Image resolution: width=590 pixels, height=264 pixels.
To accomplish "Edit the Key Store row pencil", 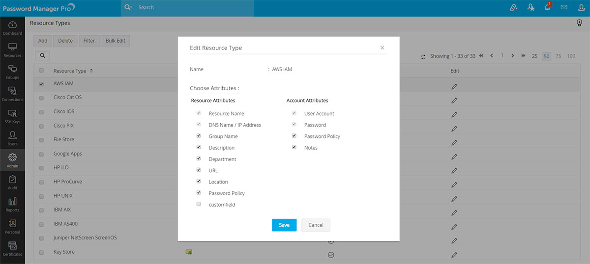I will 454,255.
